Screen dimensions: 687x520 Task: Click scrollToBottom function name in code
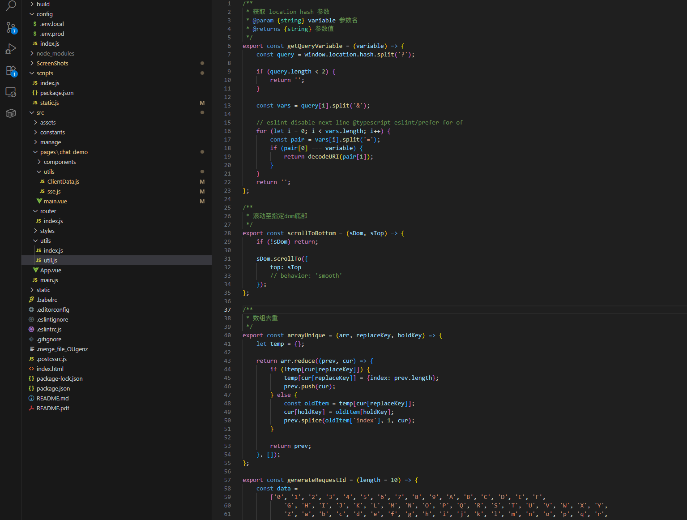pyautogui.click(x=311, y=233)
